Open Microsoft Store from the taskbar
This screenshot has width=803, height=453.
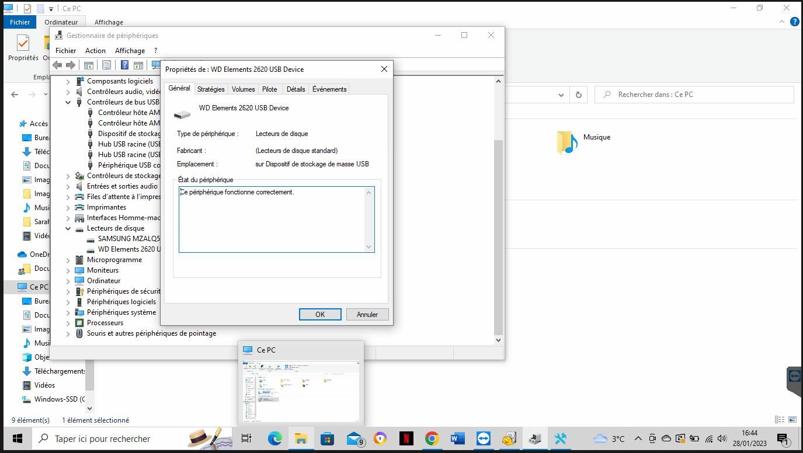click(327, 438)
